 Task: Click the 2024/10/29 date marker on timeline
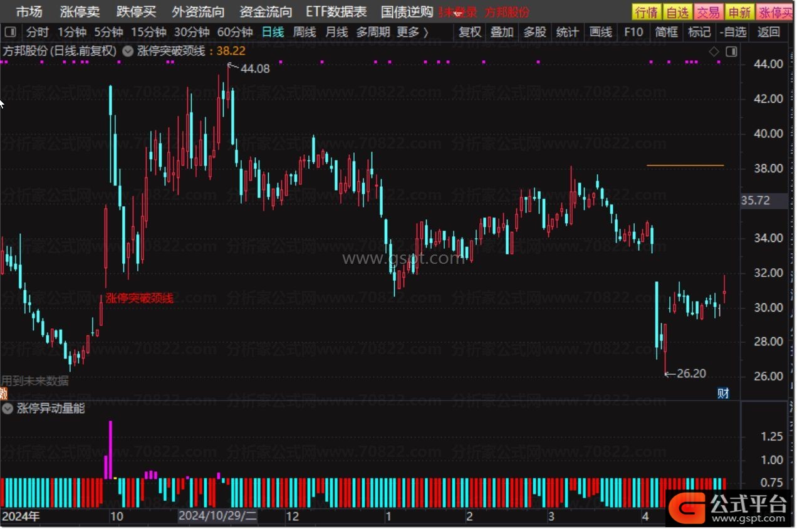pos(217,516)
